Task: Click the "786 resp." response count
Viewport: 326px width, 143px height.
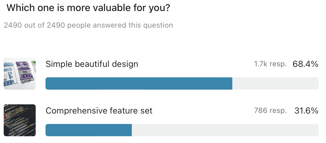Action: (x=270, y=110)
